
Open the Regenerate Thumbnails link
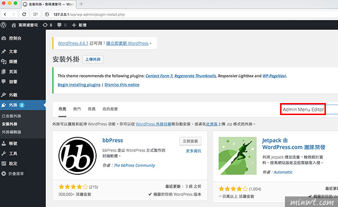195,76
